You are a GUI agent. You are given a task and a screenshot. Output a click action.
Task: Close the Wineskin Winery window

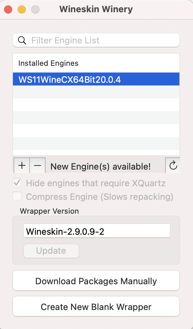pyautogui.click(x=8, y=9)
